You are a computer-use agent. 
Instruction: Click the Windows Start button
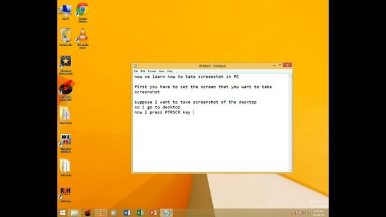63,213
